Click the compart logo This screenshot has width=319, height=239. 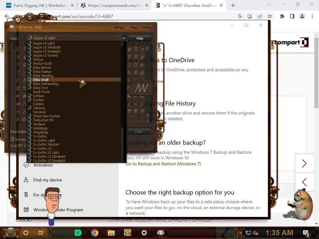[291, 42]
